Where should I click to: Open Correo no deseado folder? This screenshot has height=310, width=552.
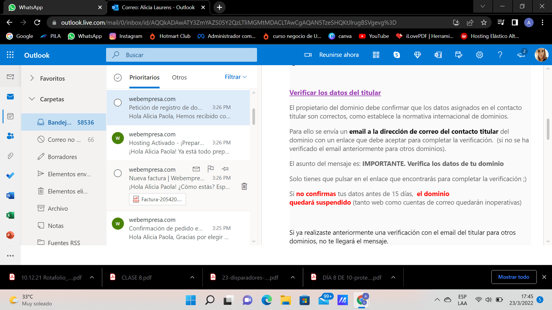tap(64, 139)
